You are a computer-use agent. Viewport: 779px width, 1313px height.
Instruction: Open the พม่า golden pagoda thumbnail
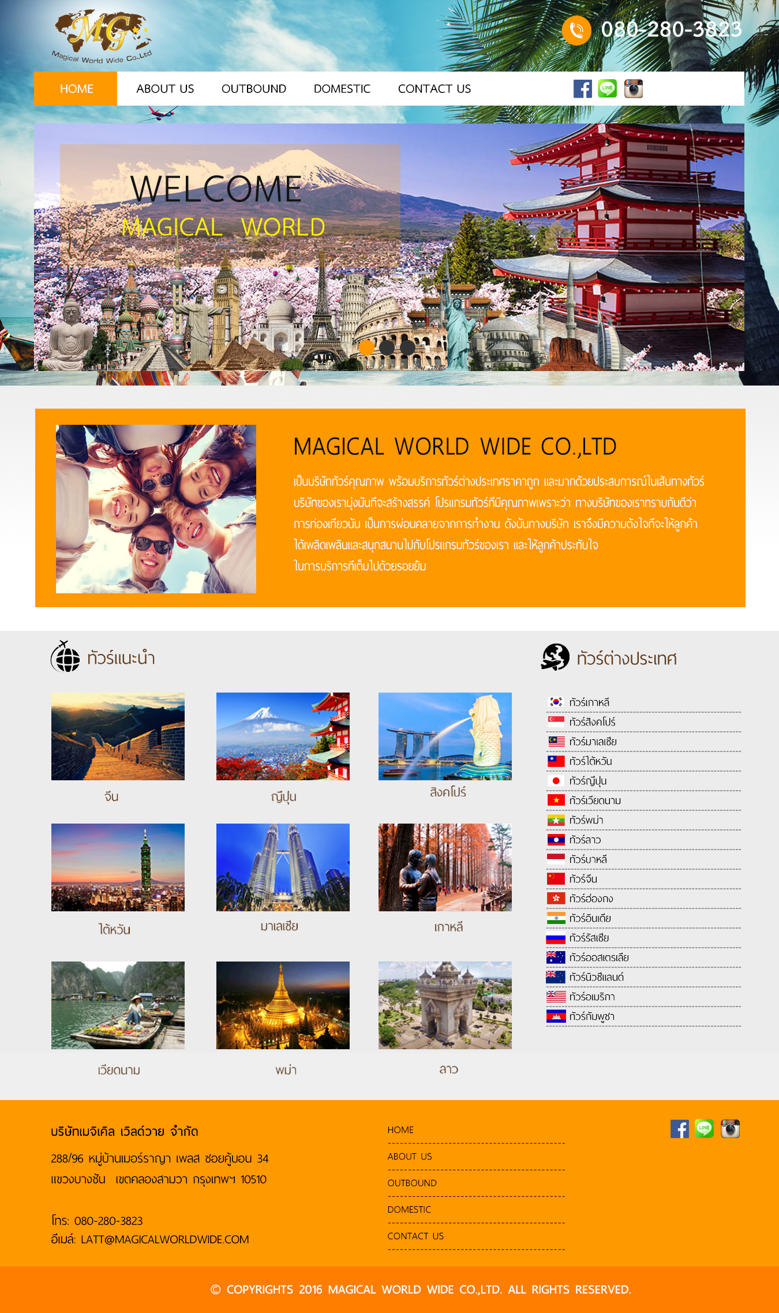click(283, 1005)
